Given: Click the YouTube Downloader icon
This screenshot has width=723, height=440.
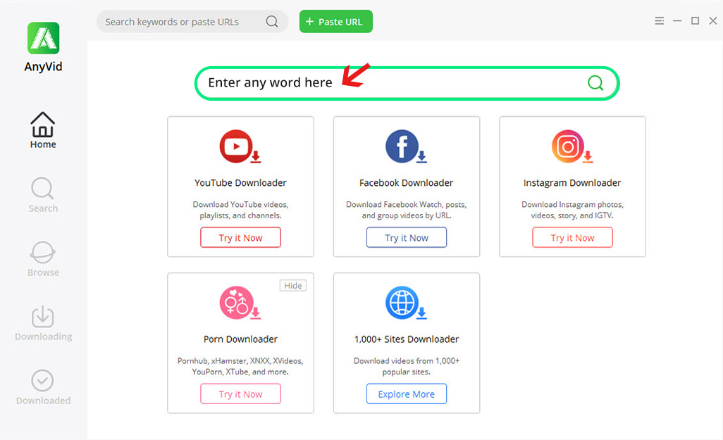Looking at the screenshot, I should click(240, 147).
